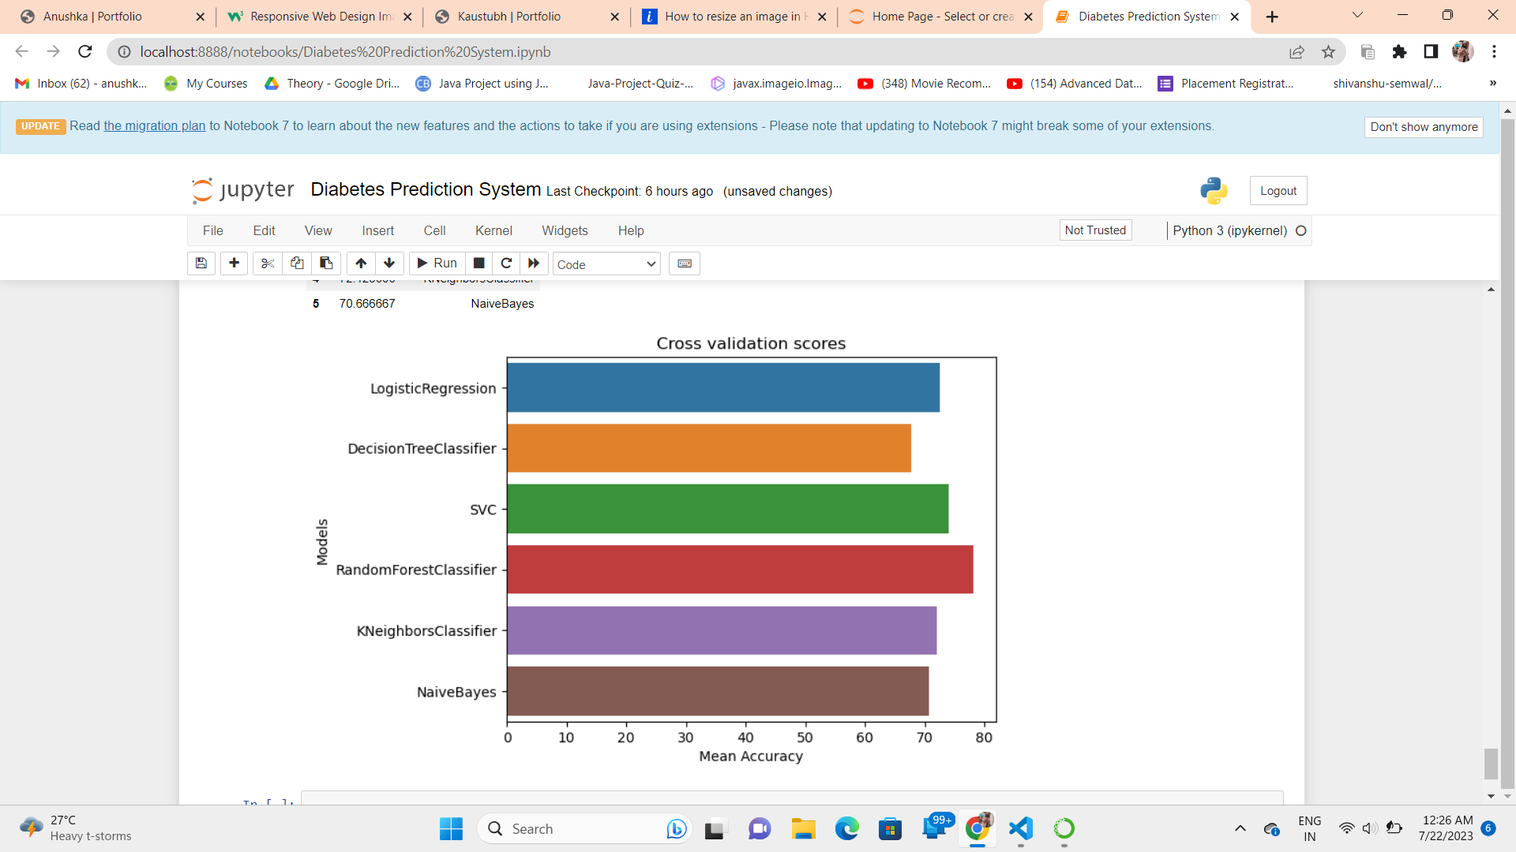Viewport: 1516px width, 852px height.
Task: Move selected cell down arrow
Action: pyautogui.click(x=389, y=263)
